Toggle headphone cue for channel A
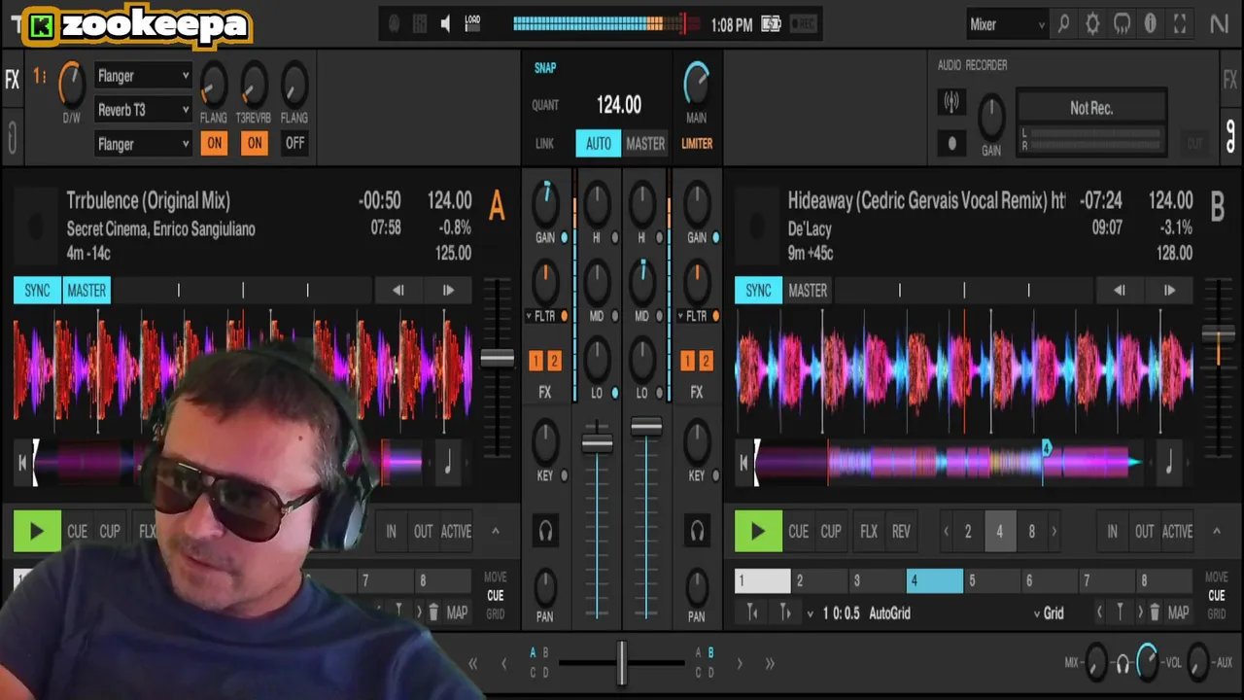This screenshot has width=1244, height=700. tap(545, 531)
